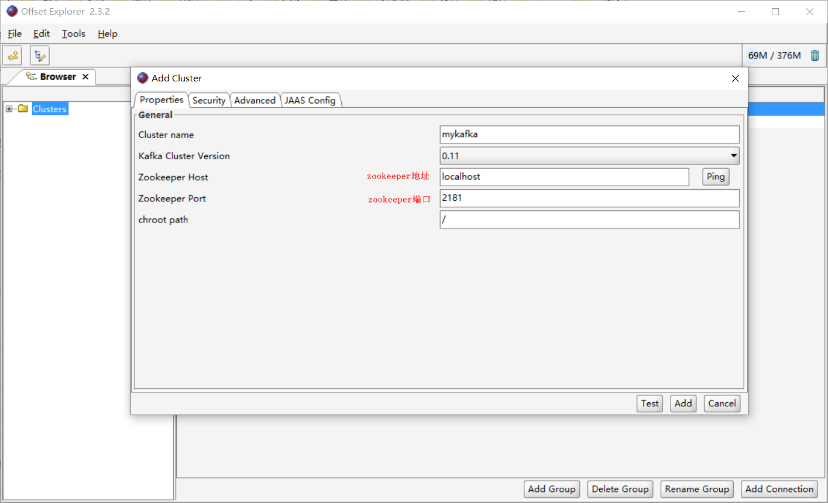Click the "Zookeeper Host" label

(x=173, y=177)
